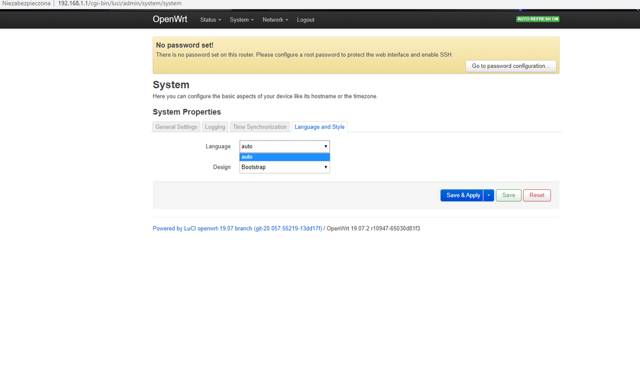Click the Logout link
This screenshot has height=367, width=640.
[x=305, y=20]
